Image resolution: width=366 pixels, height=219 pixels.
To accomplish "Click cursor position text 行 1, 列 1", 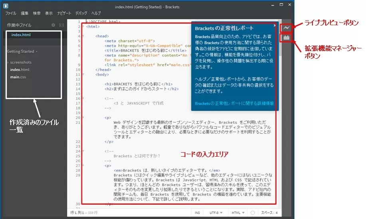I will coord(77,213).
